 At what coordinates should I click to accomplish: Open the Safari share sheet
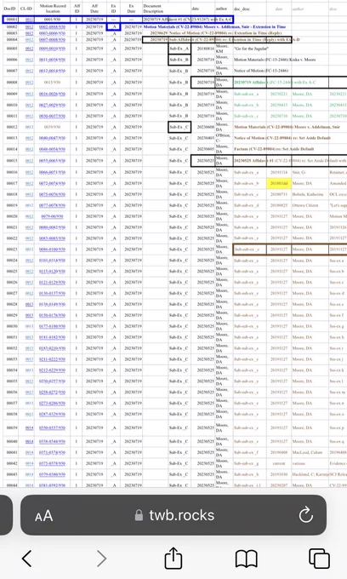tap(173, 558)
